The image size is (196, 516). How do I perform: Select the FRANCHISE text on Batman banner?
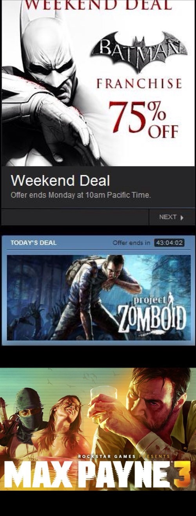click(x=139, y=83)
